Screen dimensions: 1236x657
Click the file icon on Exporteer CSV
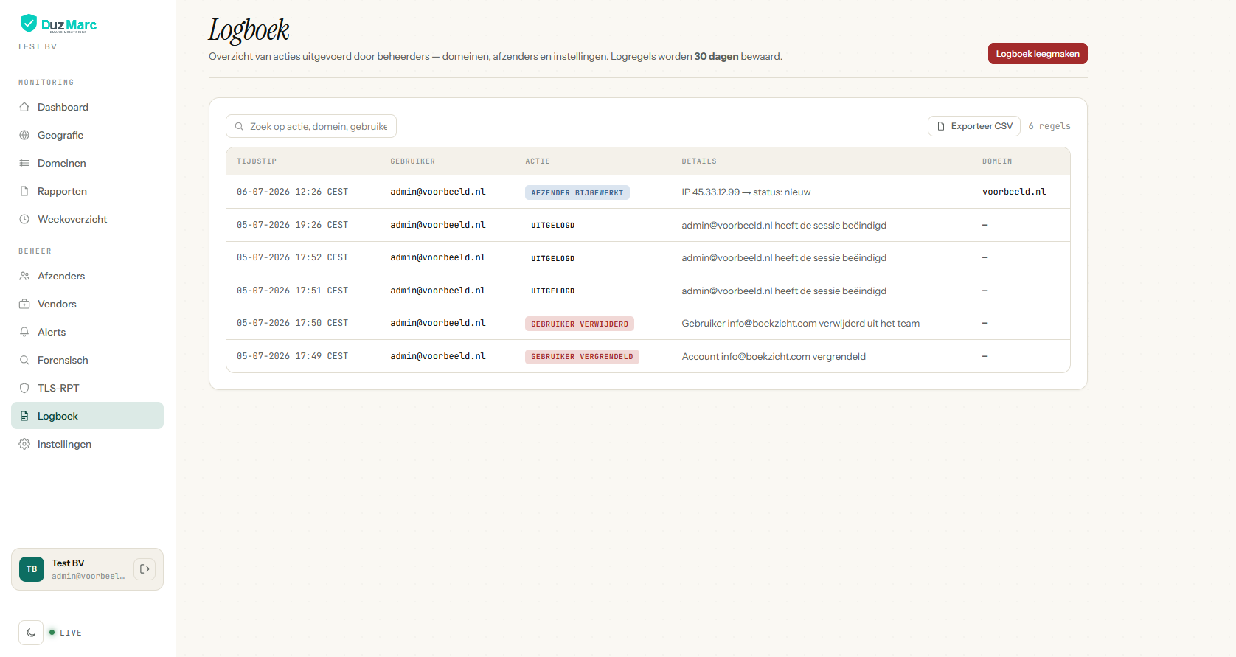[x=941, y=126]
